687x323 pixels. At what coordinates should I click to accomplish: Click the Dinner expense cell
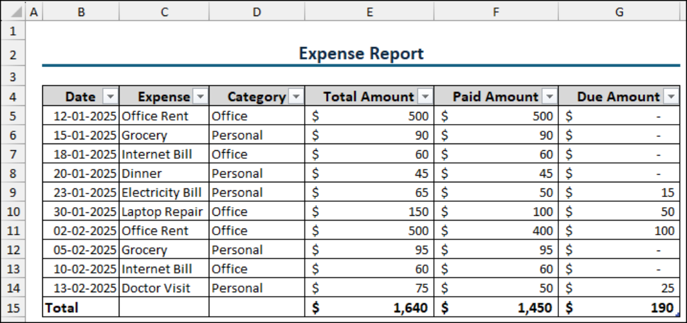164,174
